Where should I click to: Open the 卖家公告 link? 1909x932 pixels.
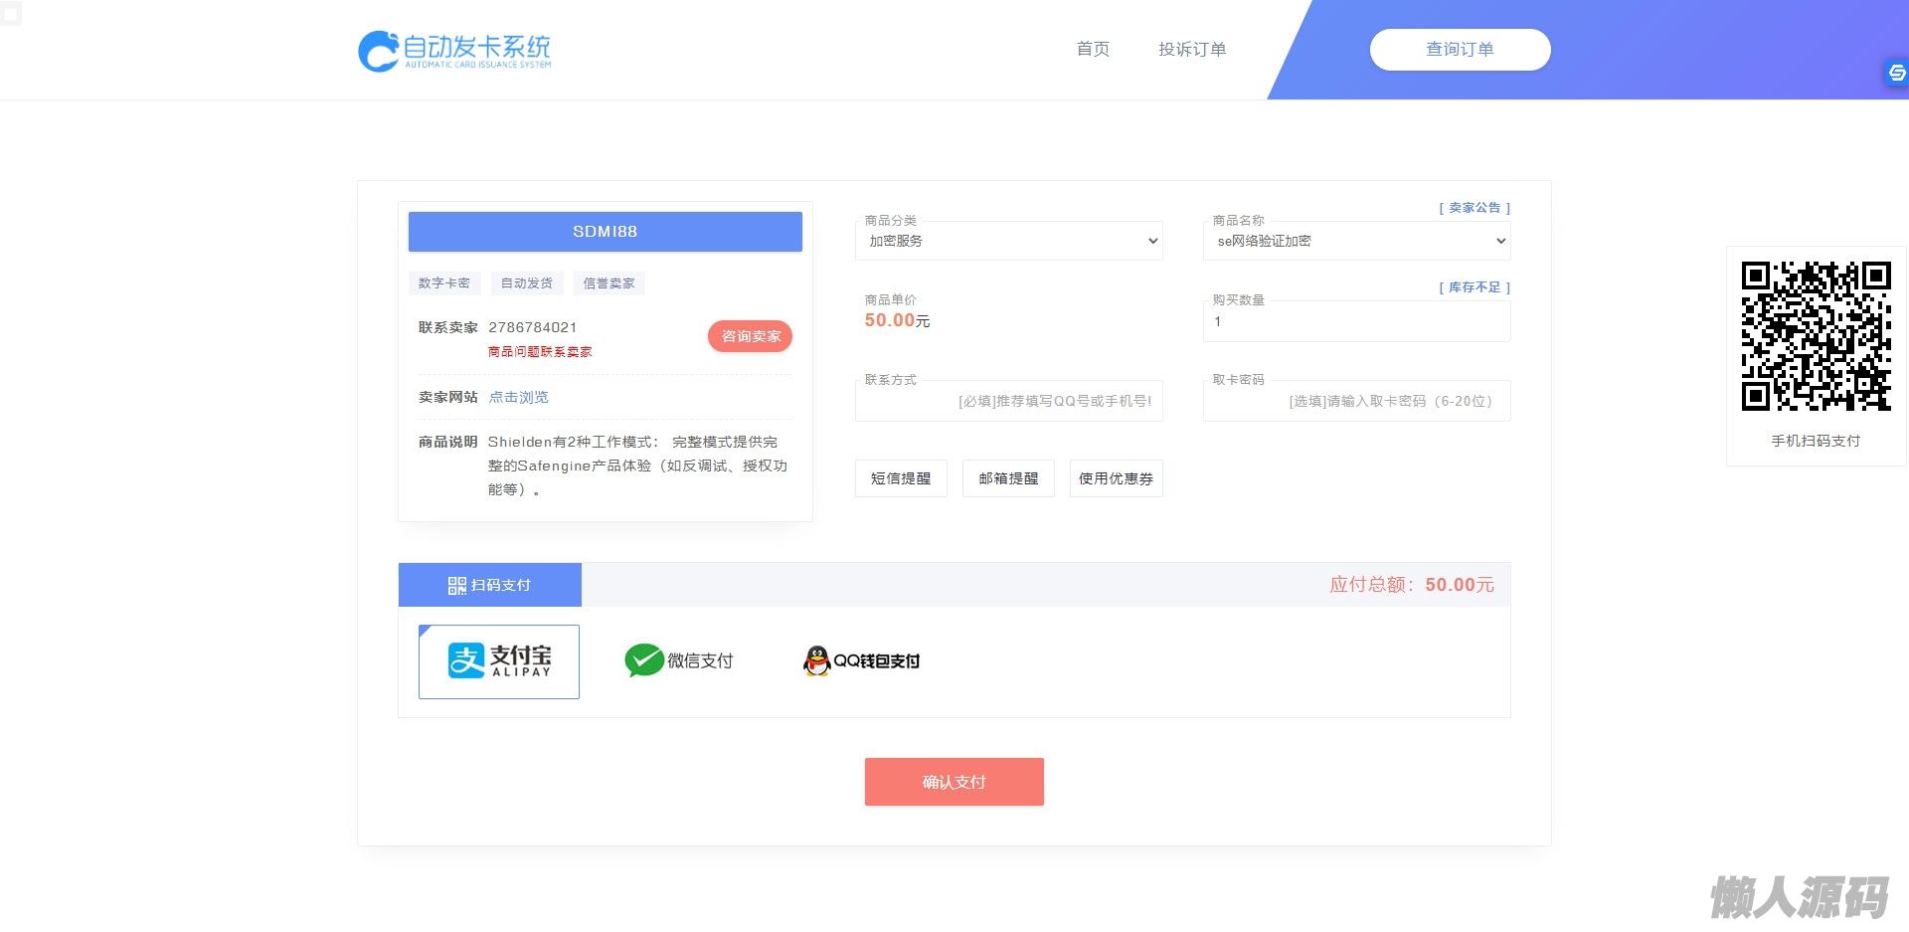click(1474, 208)
